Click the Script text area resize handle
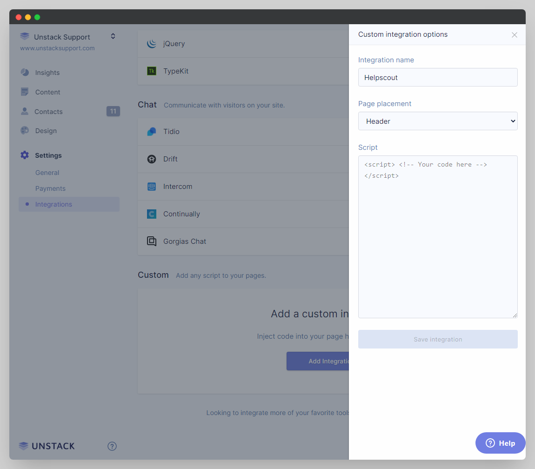Image resolution: width=535 pixels, height=469 pixels. [x=515, y=315]
